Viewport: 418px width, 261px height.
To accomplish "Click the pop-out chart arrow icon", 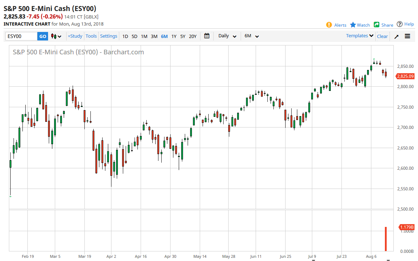I will coord(396,36).
